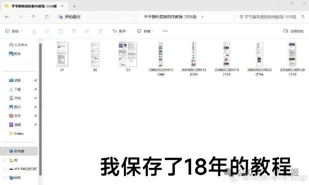
Task: Unpin 桌面 with its pin icon
Action: (x=35, y=80)
